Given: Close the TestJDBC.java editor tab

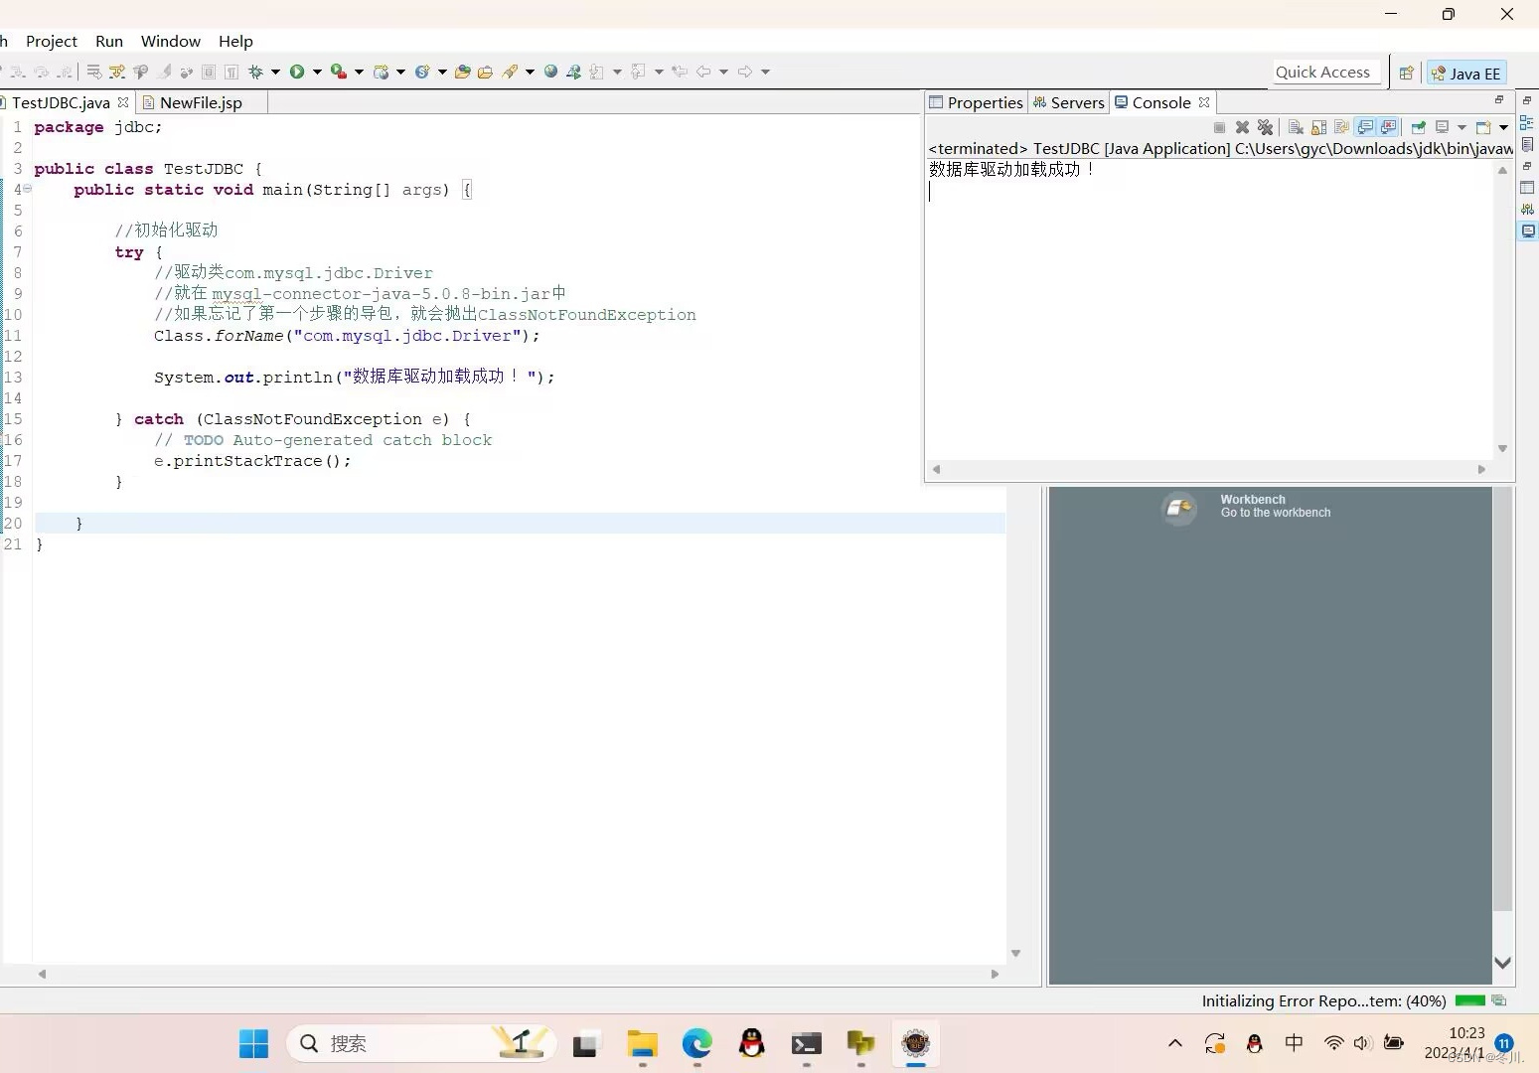Looking at the screenshot, I should click(123, 102).
